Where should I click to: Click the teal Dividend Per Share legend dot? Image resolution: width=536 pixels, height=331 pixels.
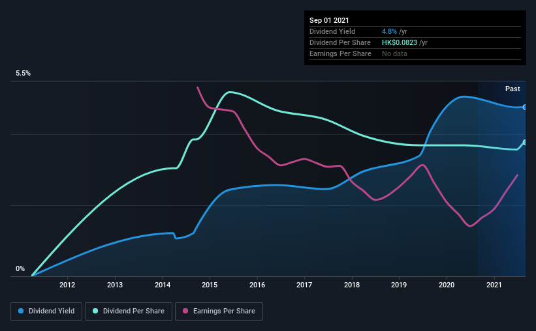click(95, 311)
